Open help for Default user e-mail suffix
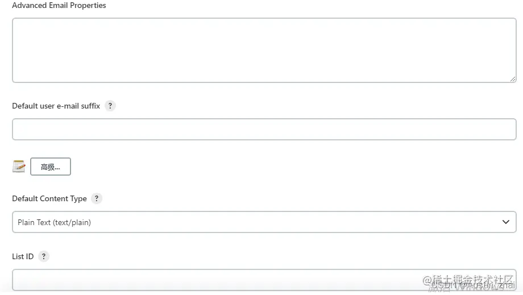Viewport: 523px width, 295px height. [x=110, y=106]
